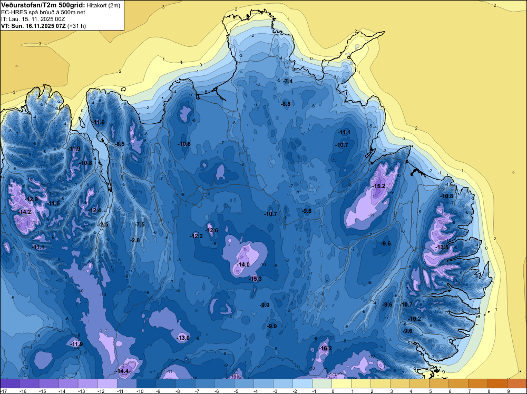Viewport: 527px width, 394px height.
Task: Click the -10.2 temperature value
Action: point(415,319)
